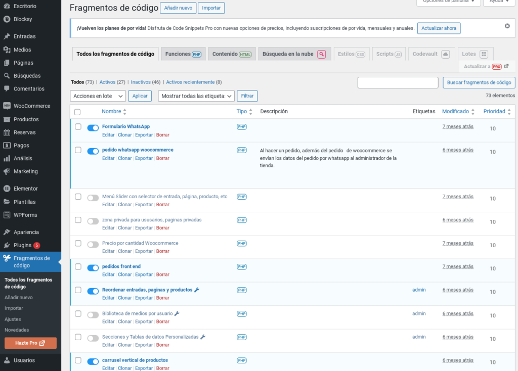
Task: Open Escritorio dashboard icon in sidebar
Action: pyautogui.click(x=7, y=6)
